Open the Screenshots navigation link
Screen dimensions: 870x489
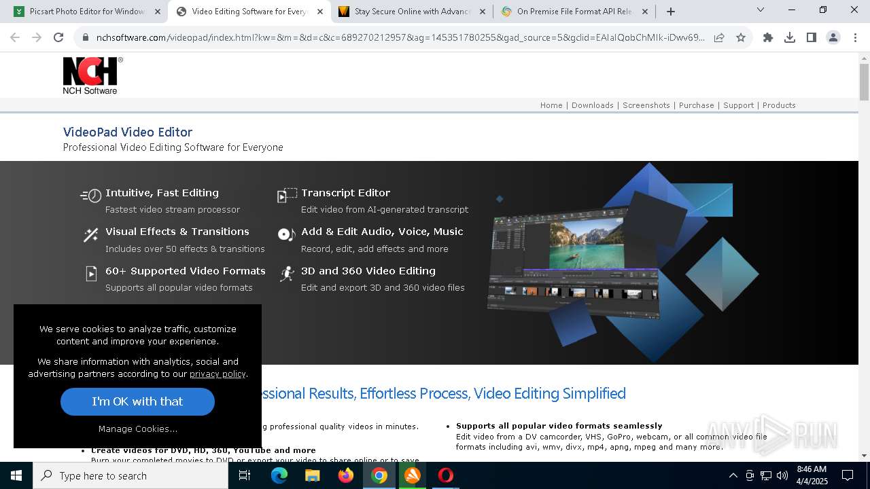pyautogui.click(x=646, y=105)
